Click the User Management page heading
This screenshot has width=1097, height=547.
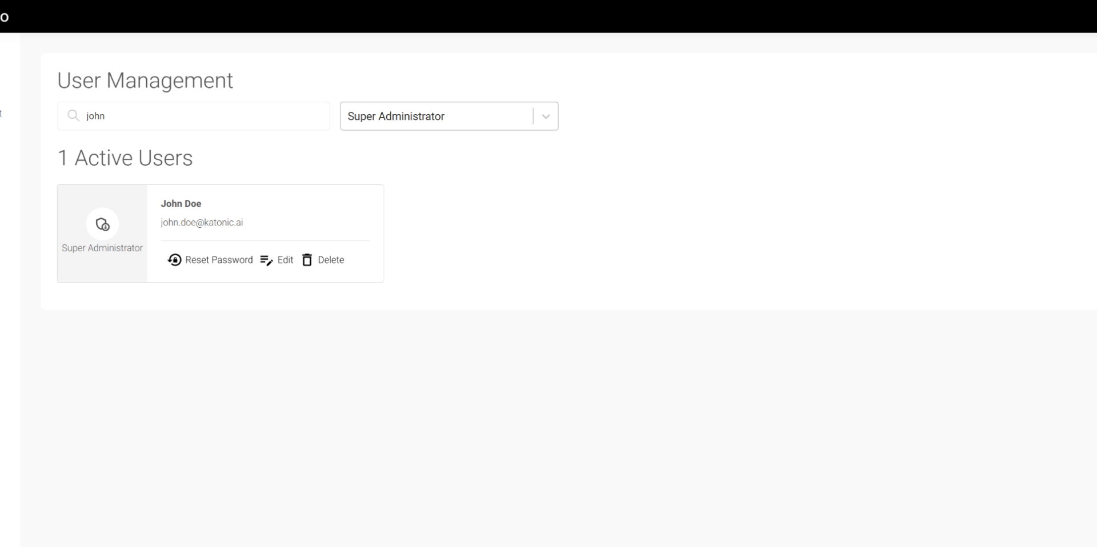click(145, 81)
